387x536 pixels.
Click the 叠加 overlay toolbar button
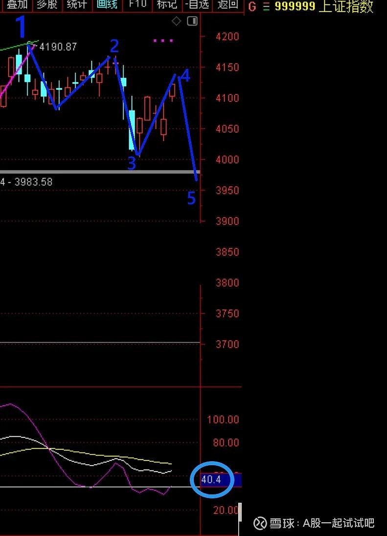tap(17, 5)
